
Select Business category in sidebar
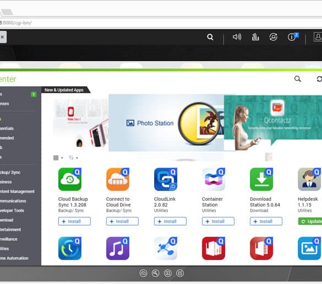[x=6, y=182]
